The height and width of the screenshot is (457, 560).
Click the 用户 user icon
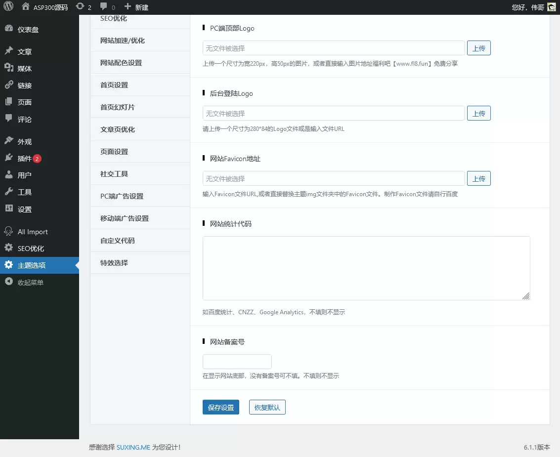9,174
